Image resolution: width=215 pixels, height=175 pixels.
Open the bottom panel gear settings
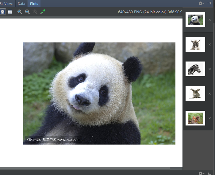pyautogui.click(x=201, y=173)
